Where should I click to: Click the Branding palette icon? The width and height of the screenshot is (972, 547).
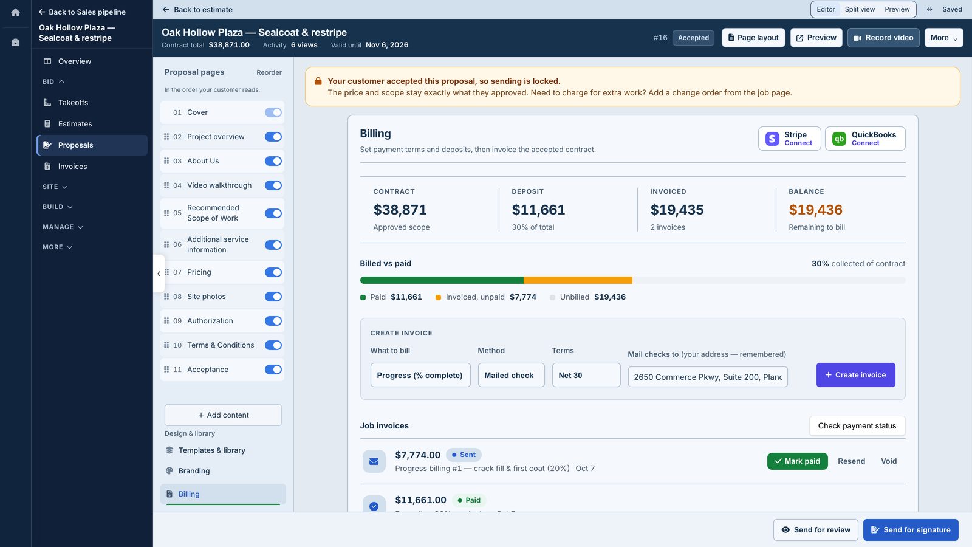point(169,471)
